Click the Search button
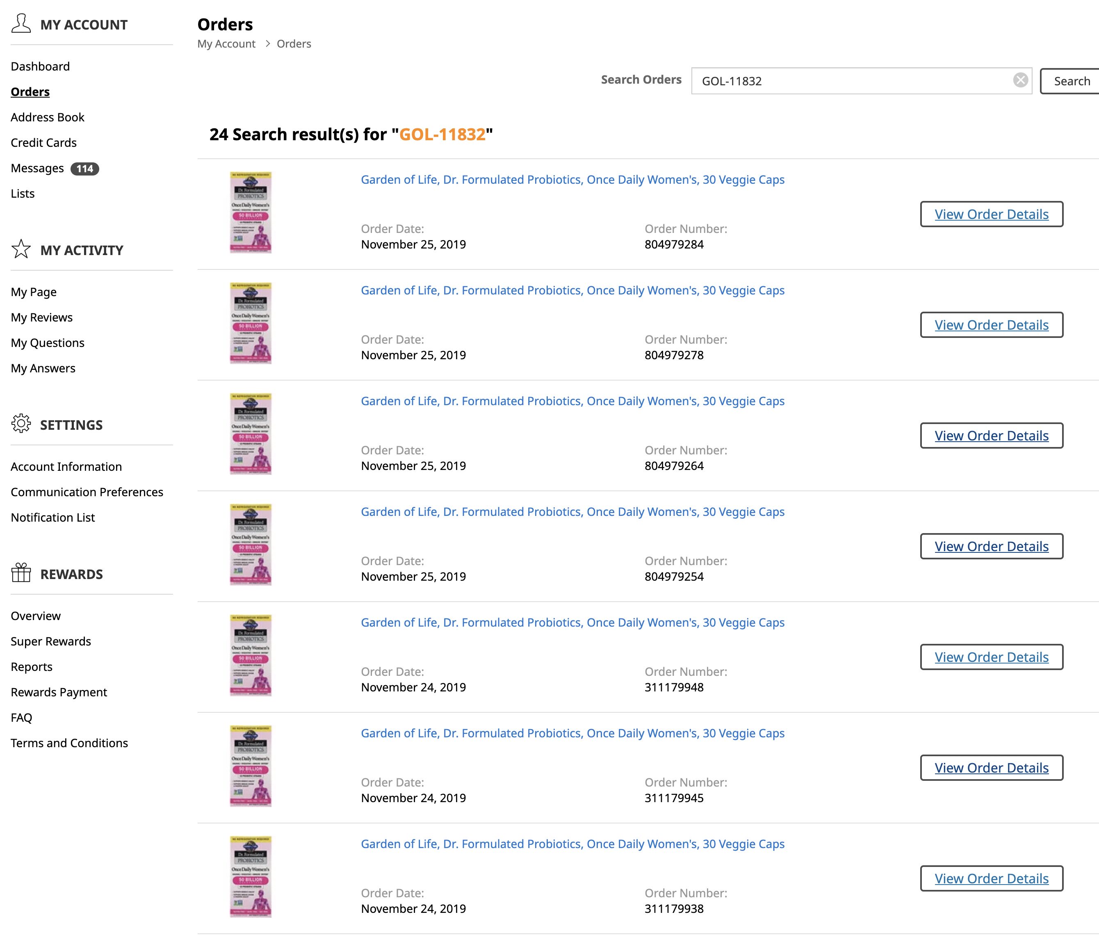1099x935 pixels. pos(1071,81)
